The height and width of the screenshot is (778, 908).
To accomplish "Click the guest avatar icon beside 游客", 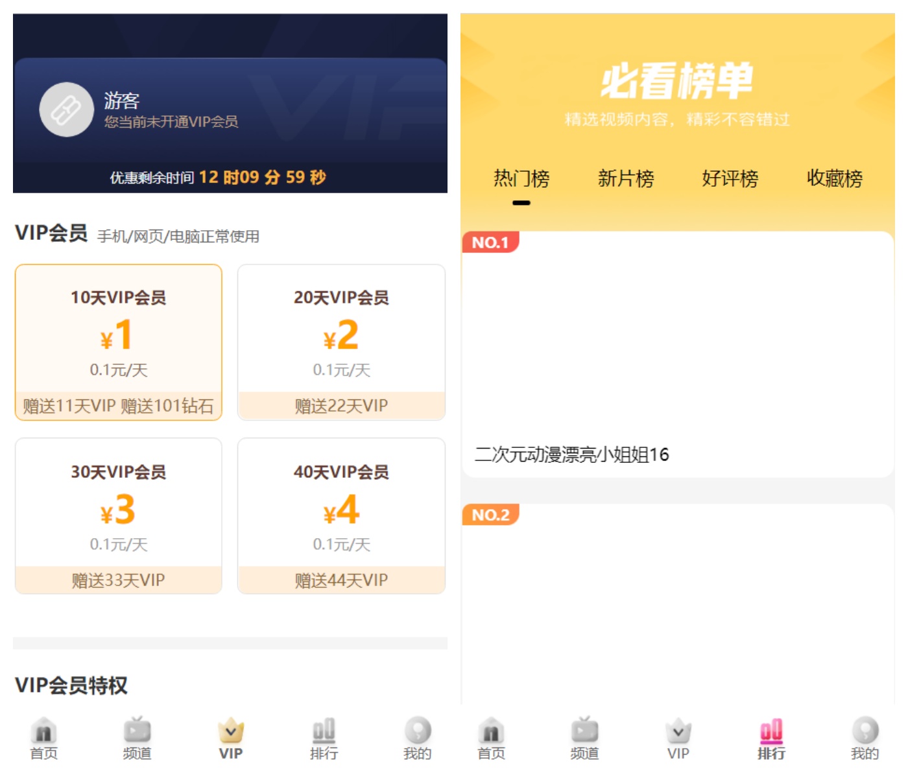I will tap(67, 110).
